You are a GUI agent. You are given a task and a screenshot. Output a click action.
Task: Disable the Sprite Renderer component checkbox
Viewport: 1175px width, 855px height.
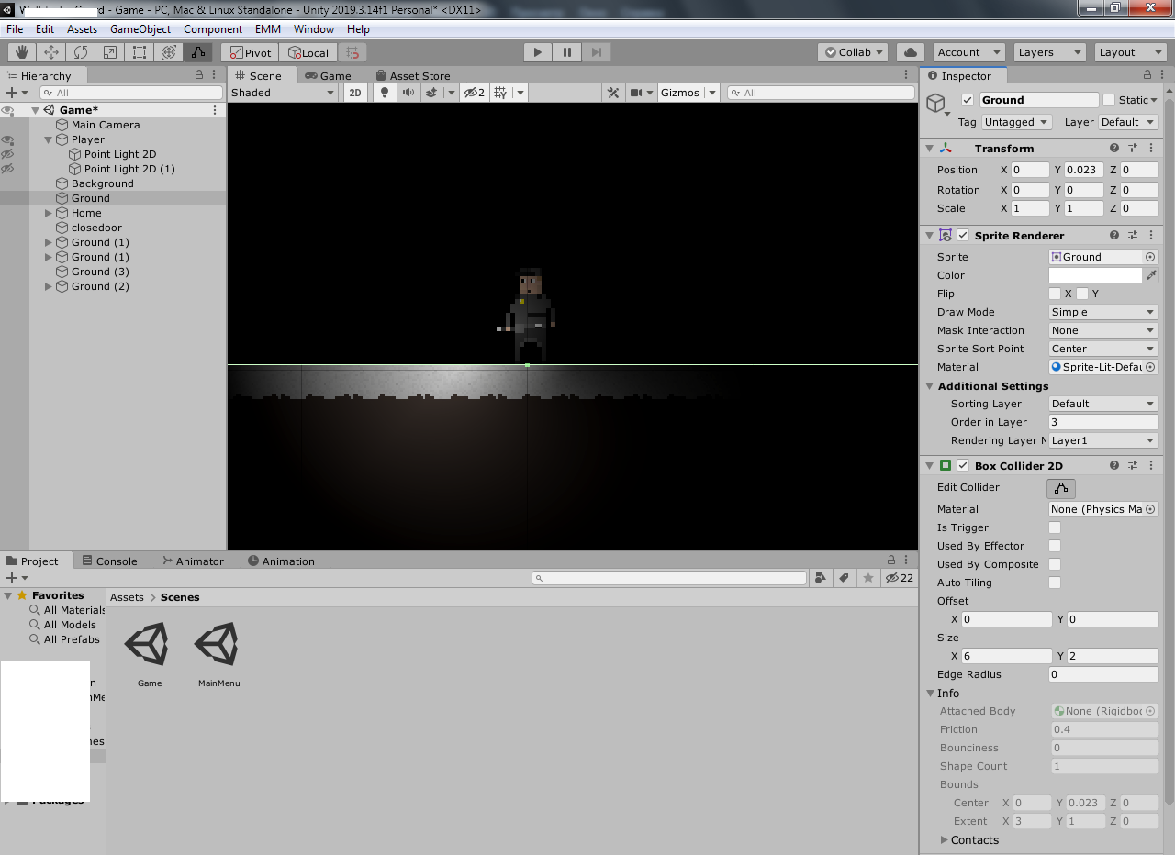[963, 236]
